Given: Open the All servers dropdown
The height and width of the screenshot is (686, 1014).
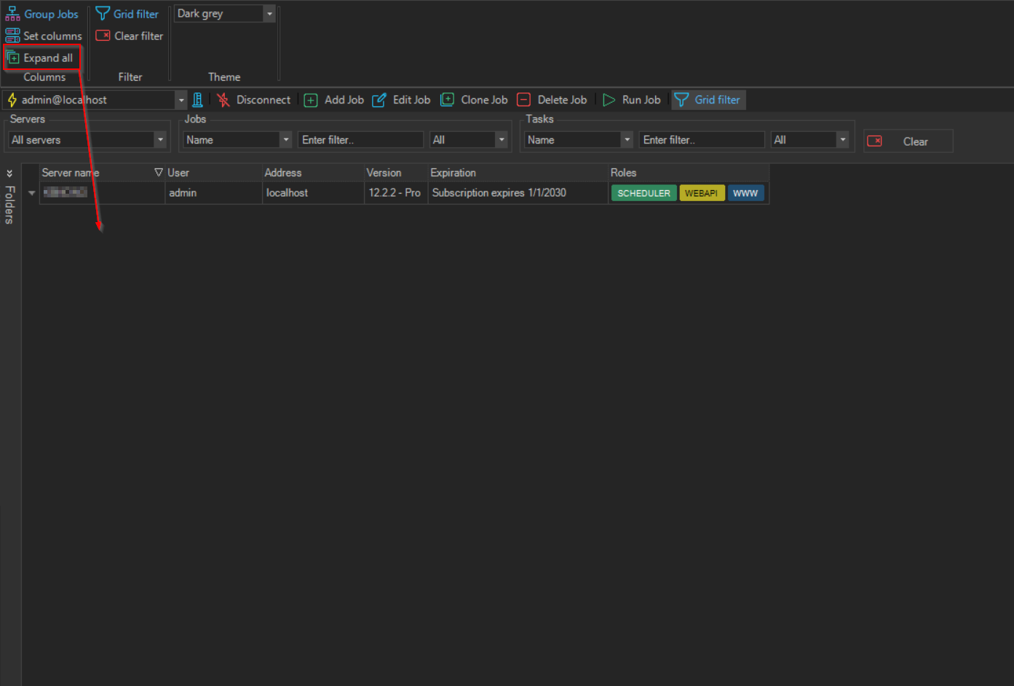Looking at the screenshot, I should [160, 140].
